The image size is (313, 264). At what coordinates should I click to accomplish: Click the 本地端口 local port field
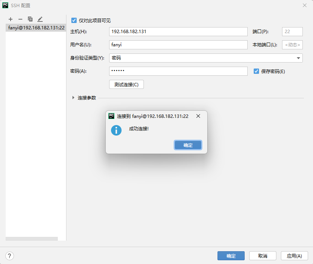tap(292, 45)
